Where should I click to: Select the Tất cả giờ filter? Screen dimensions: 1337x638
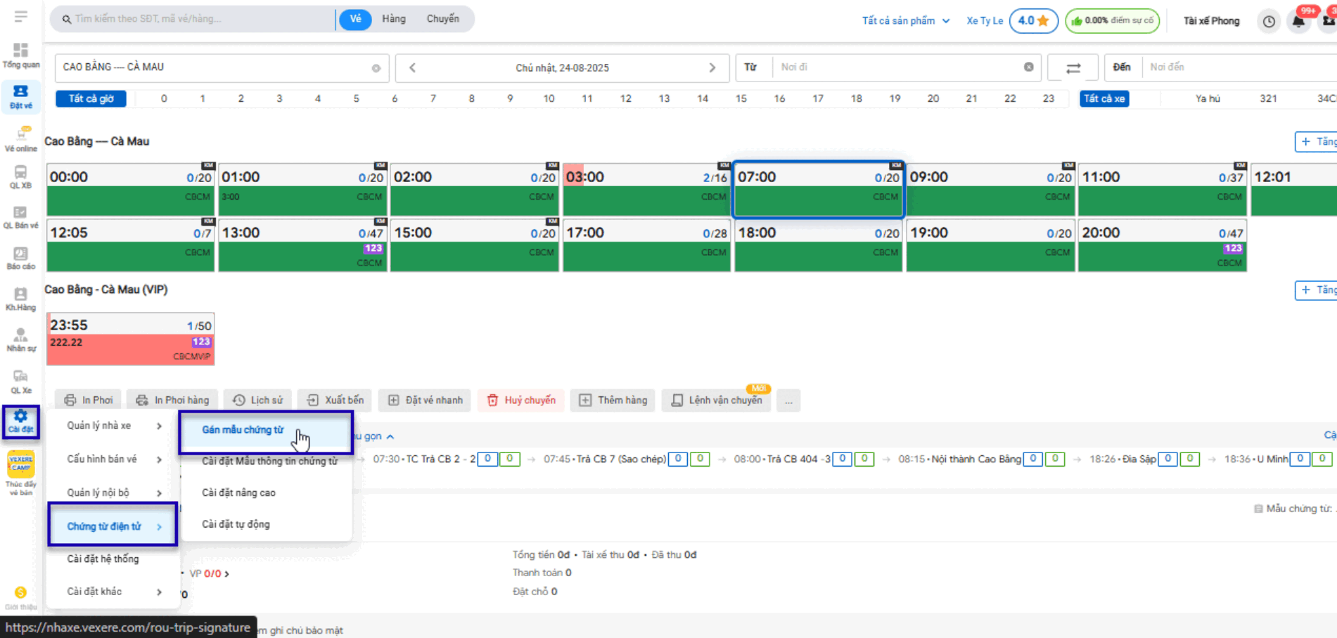pos(91,98)
